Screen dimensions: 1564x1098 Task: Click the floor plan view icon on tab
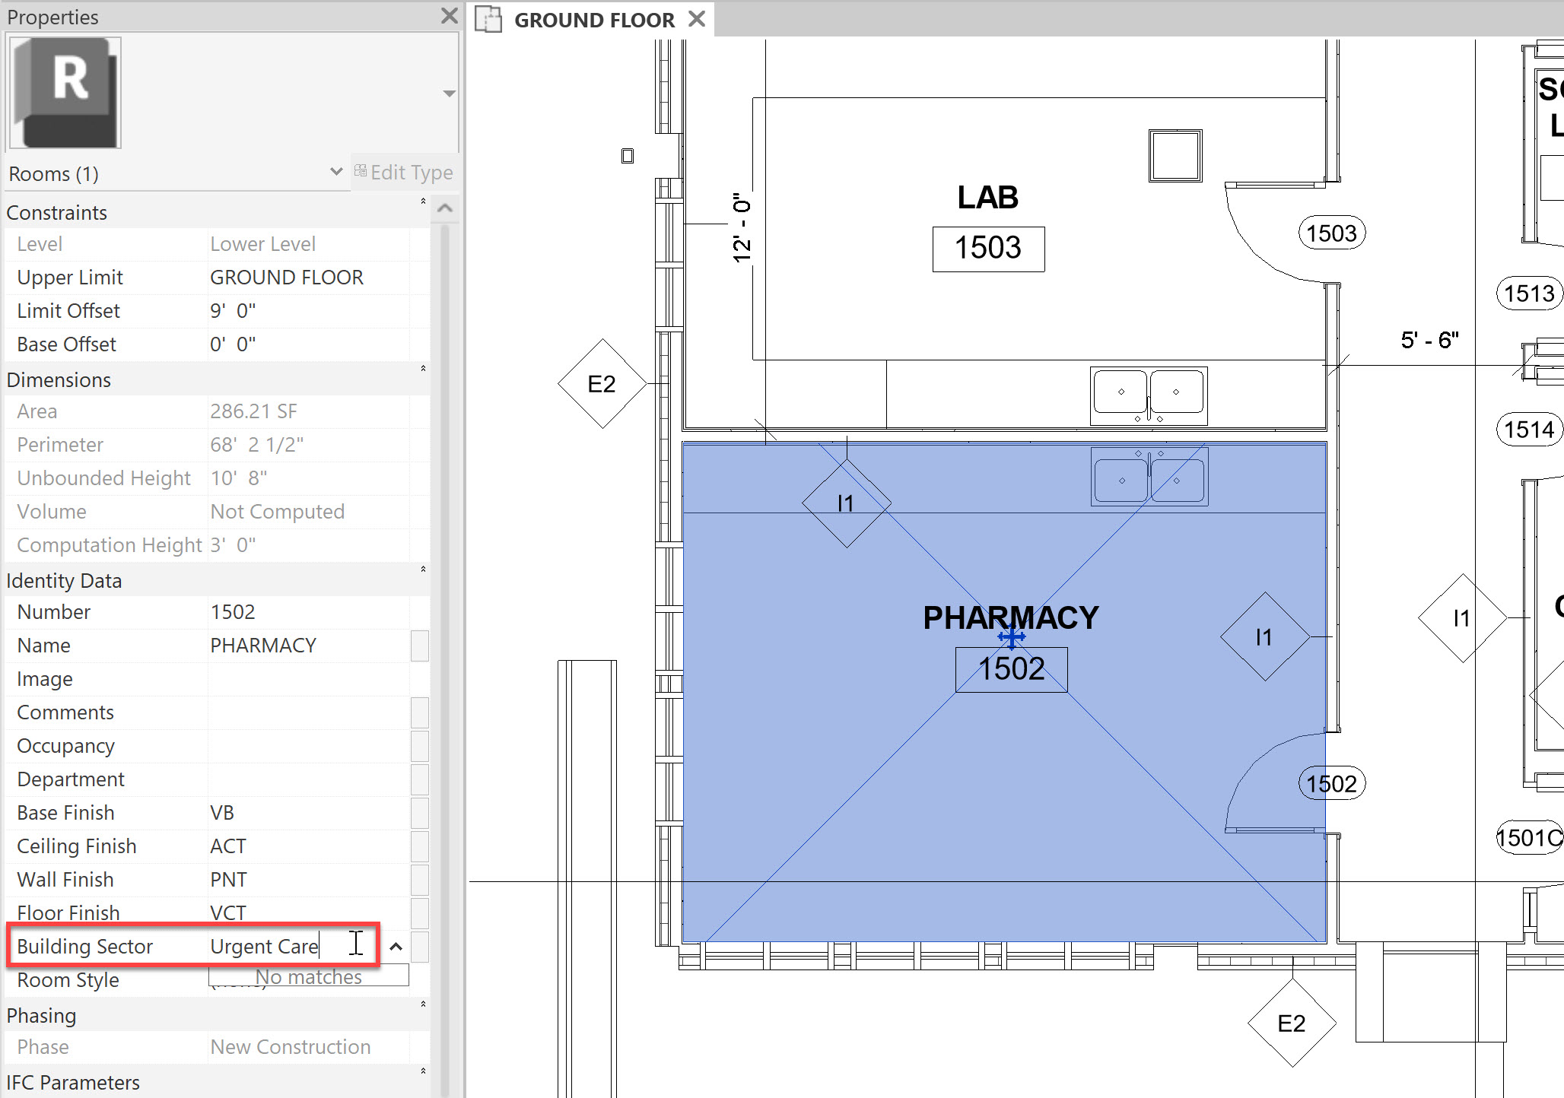pos(488,20)
